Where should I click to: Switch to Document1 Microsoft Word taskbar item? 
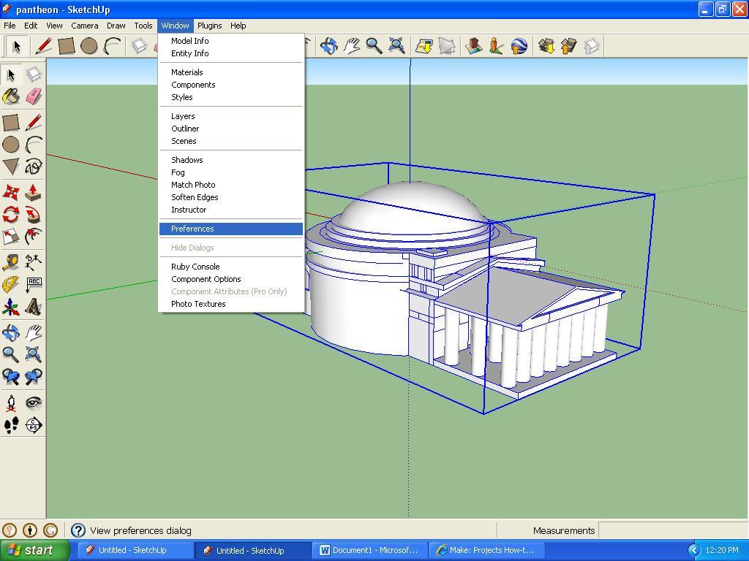(x=370, y=551)
